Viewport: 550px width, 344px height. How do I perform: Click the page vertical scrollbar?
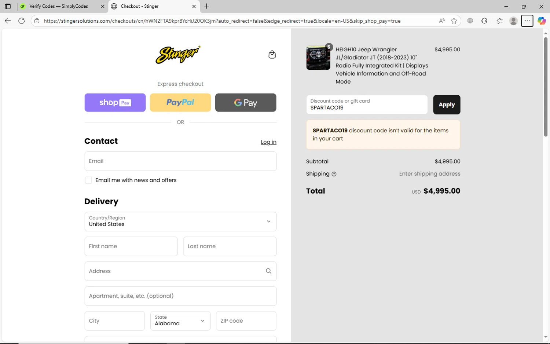546,87
